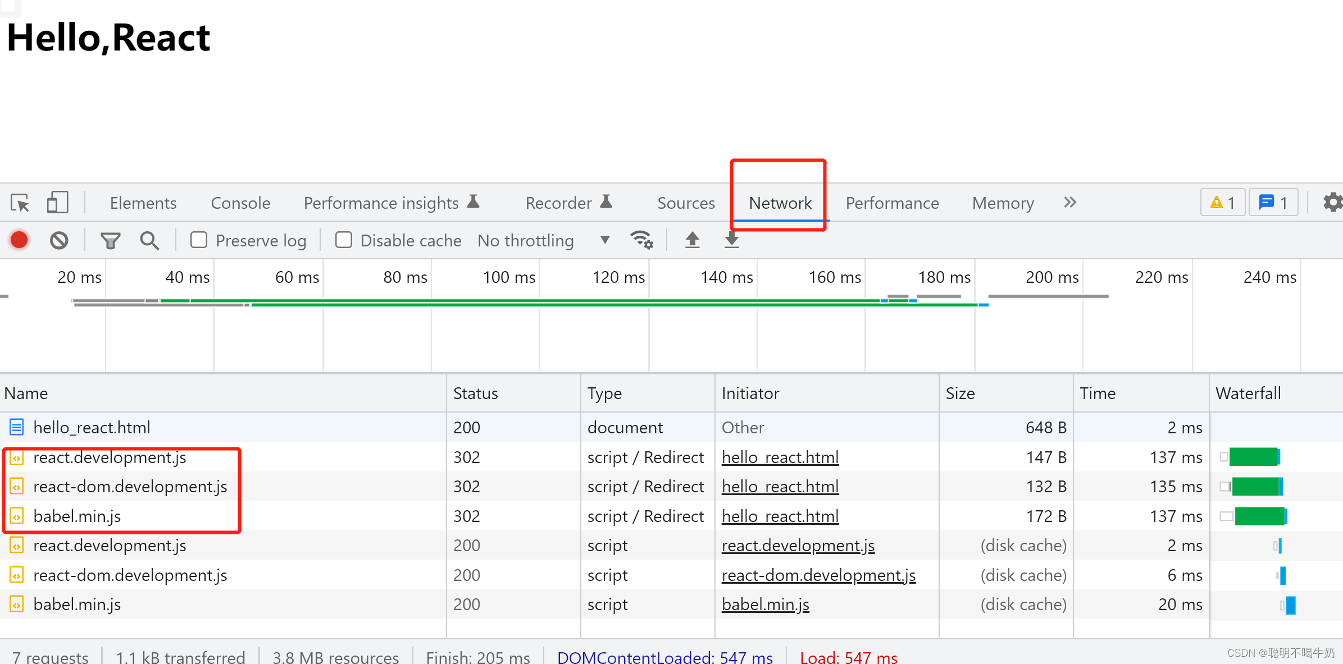Stop recording network log with red button

[x=19, y=240]
